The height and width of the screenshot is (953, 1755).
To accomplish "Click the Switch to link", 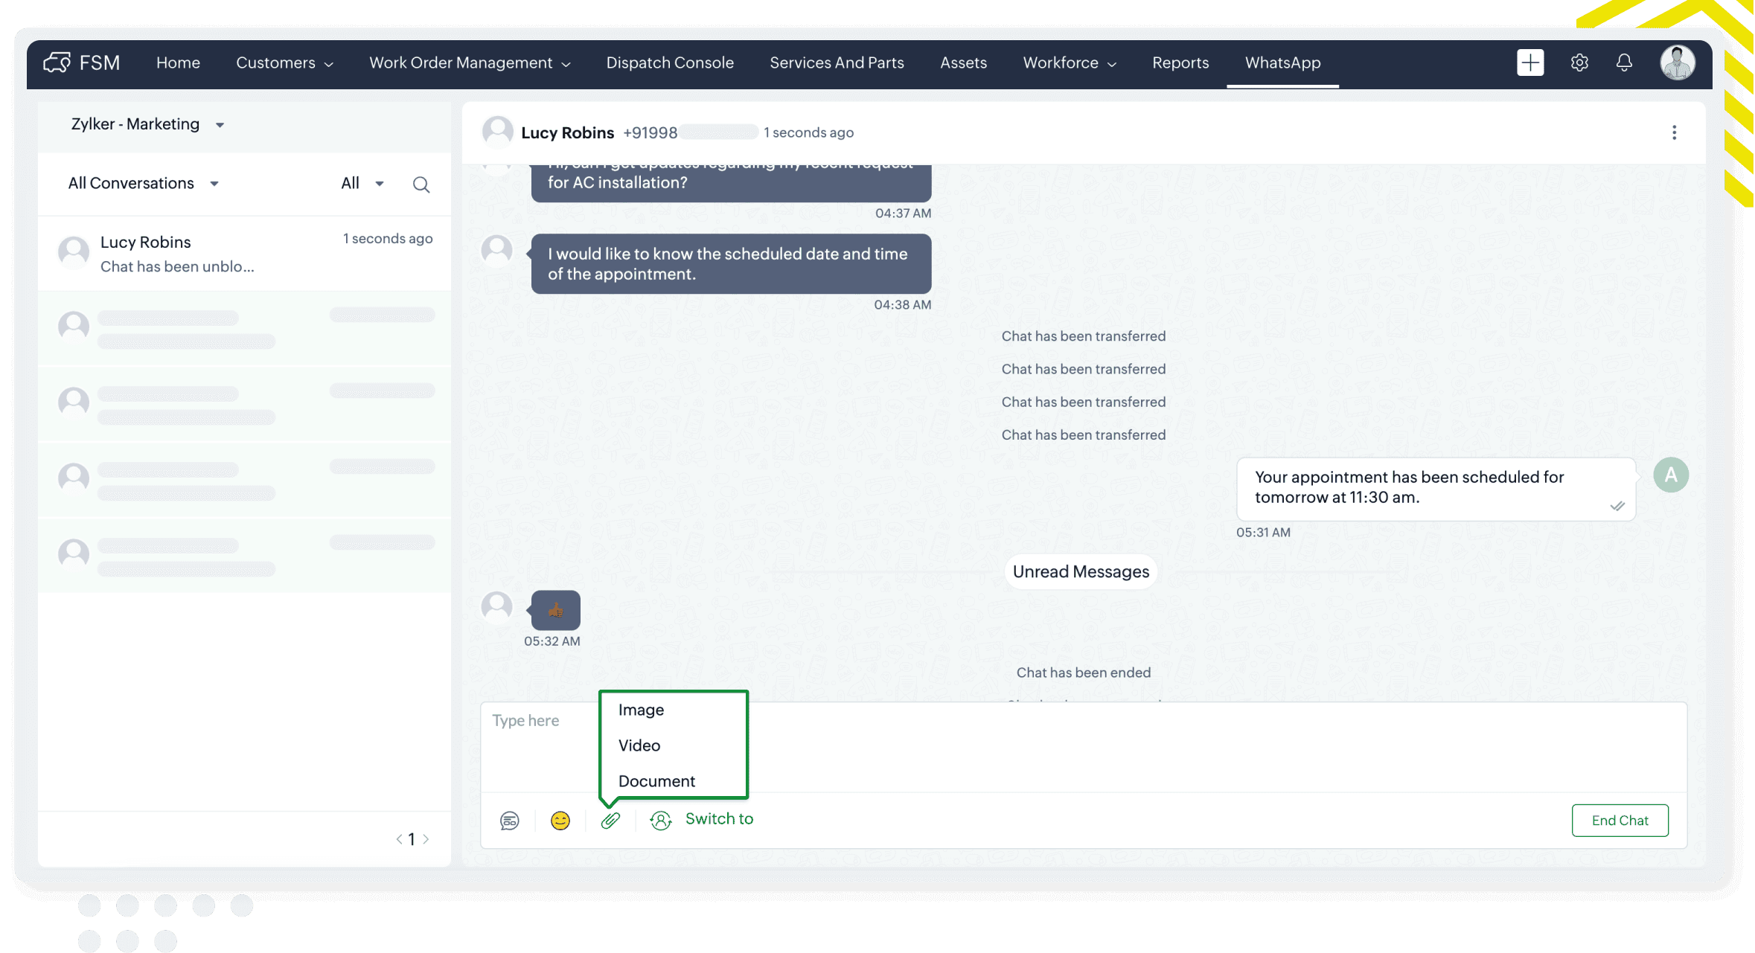I will [718, 818].
